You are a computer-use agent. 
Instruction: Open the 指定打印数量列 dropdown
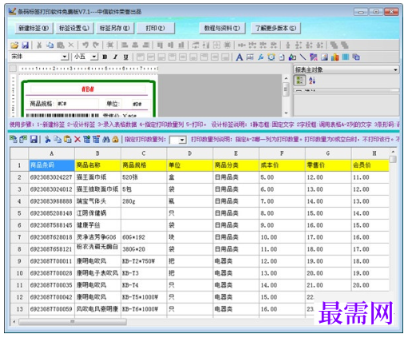tap(182, 140)
